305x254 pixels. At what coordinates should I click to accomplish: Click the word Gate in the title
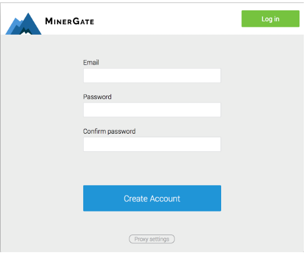[x=83, y=21]
